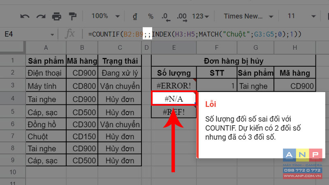Click the selected #N/A cell

pyautogui.click(x=174, y=98)
